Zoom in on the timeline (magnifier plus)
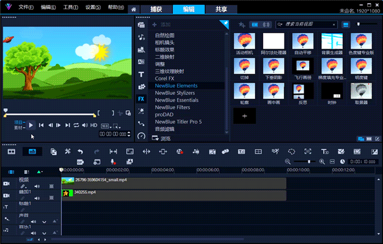This screenshot has height=244, width=383. point(322,162)
